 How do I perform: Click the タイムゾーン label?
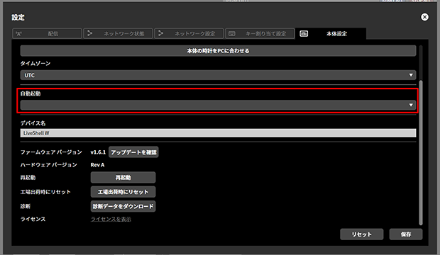35,63
